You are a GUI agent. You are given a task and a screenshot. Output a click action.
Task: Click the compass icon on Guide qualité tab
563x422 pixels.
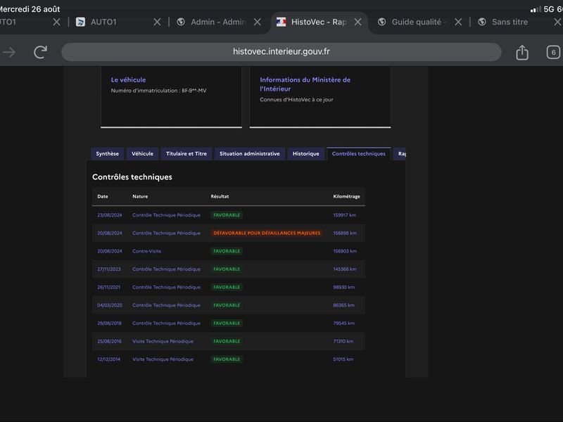381,22
